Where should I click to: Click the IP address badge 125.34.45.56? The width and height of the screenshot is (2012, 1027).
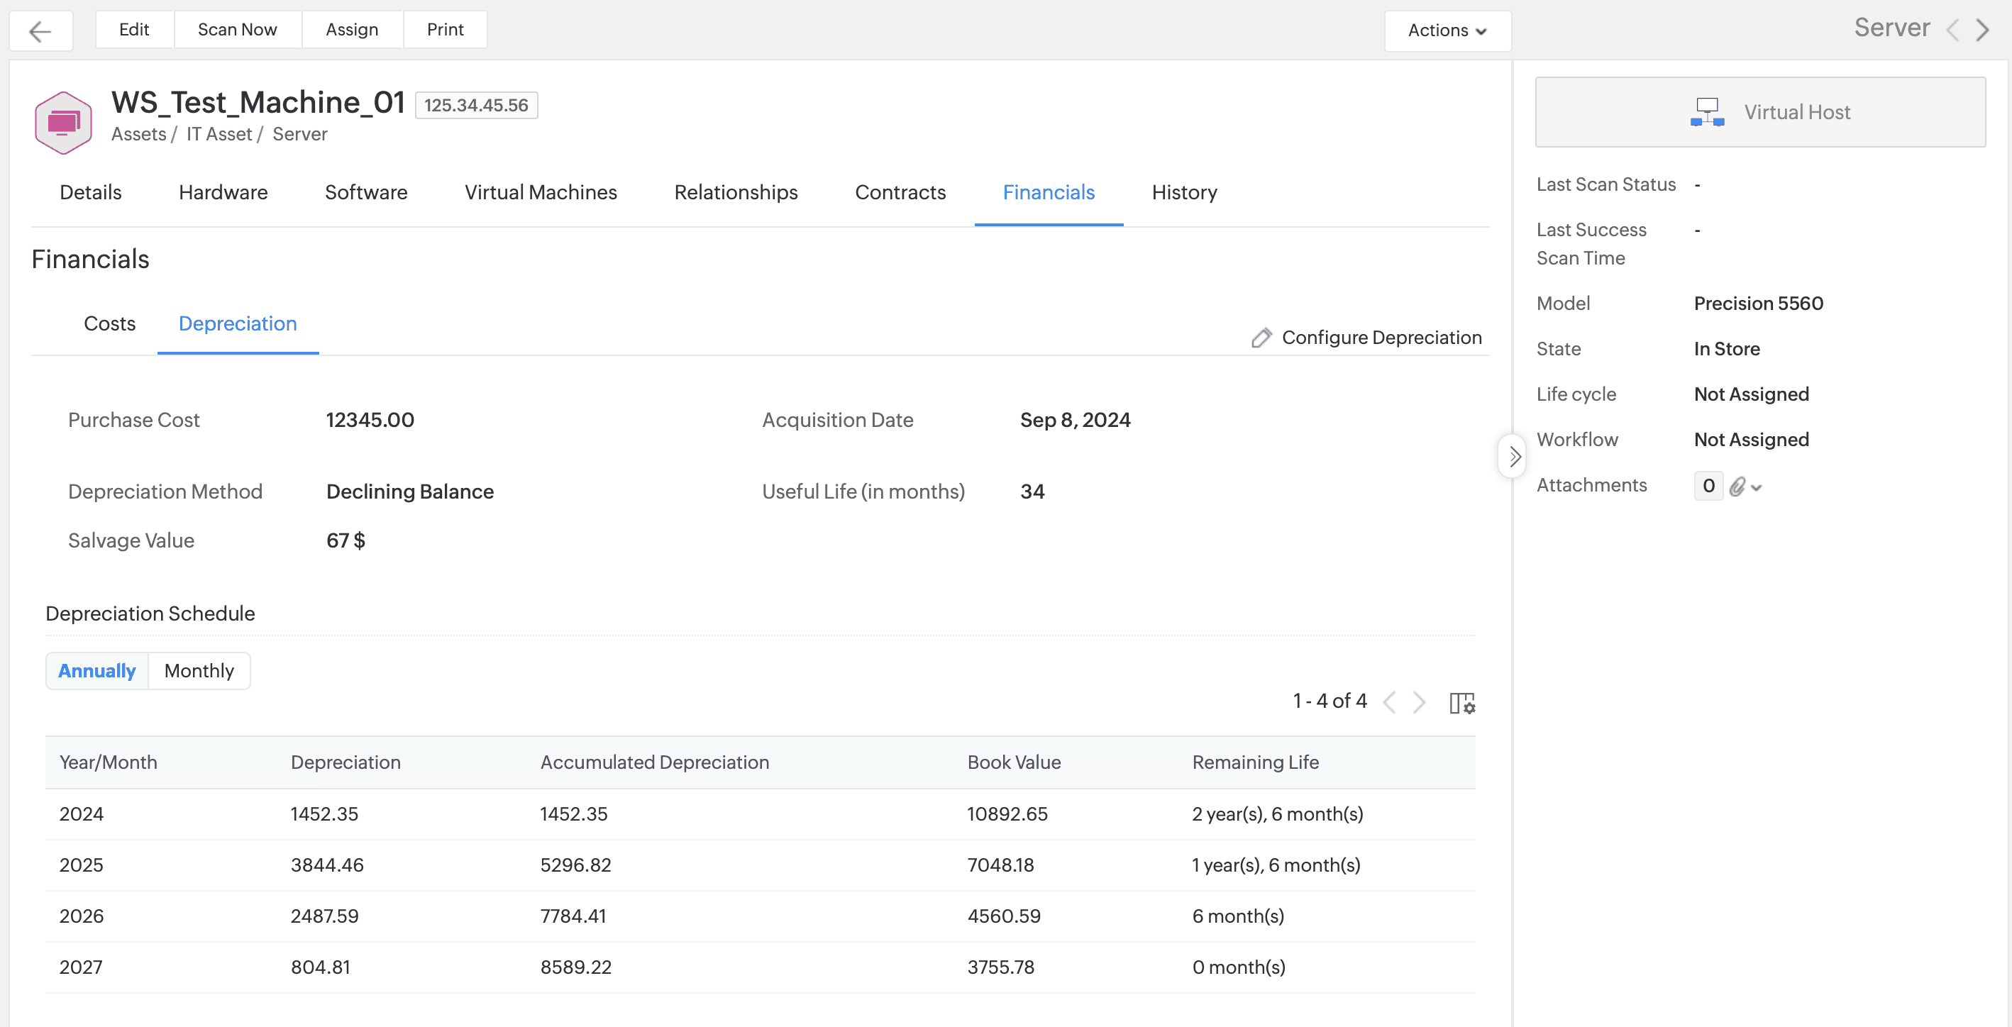click(475, 106)
